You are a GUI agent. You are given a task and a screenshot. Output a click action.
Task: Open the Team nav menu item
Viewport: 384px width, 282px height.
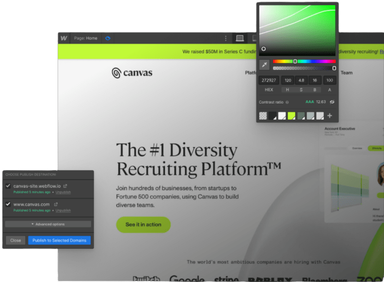click(x=347, y=73)
